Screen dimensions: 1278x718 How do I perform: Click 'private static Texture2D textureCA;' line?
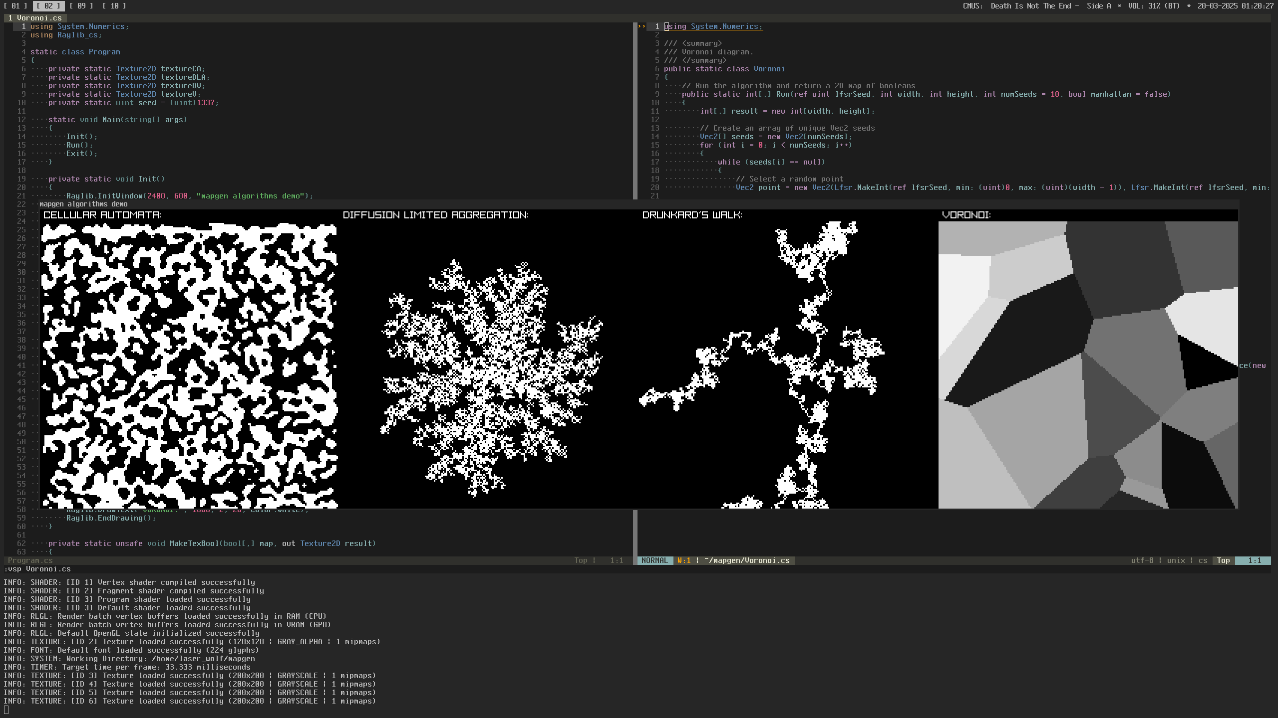point(127,69)
